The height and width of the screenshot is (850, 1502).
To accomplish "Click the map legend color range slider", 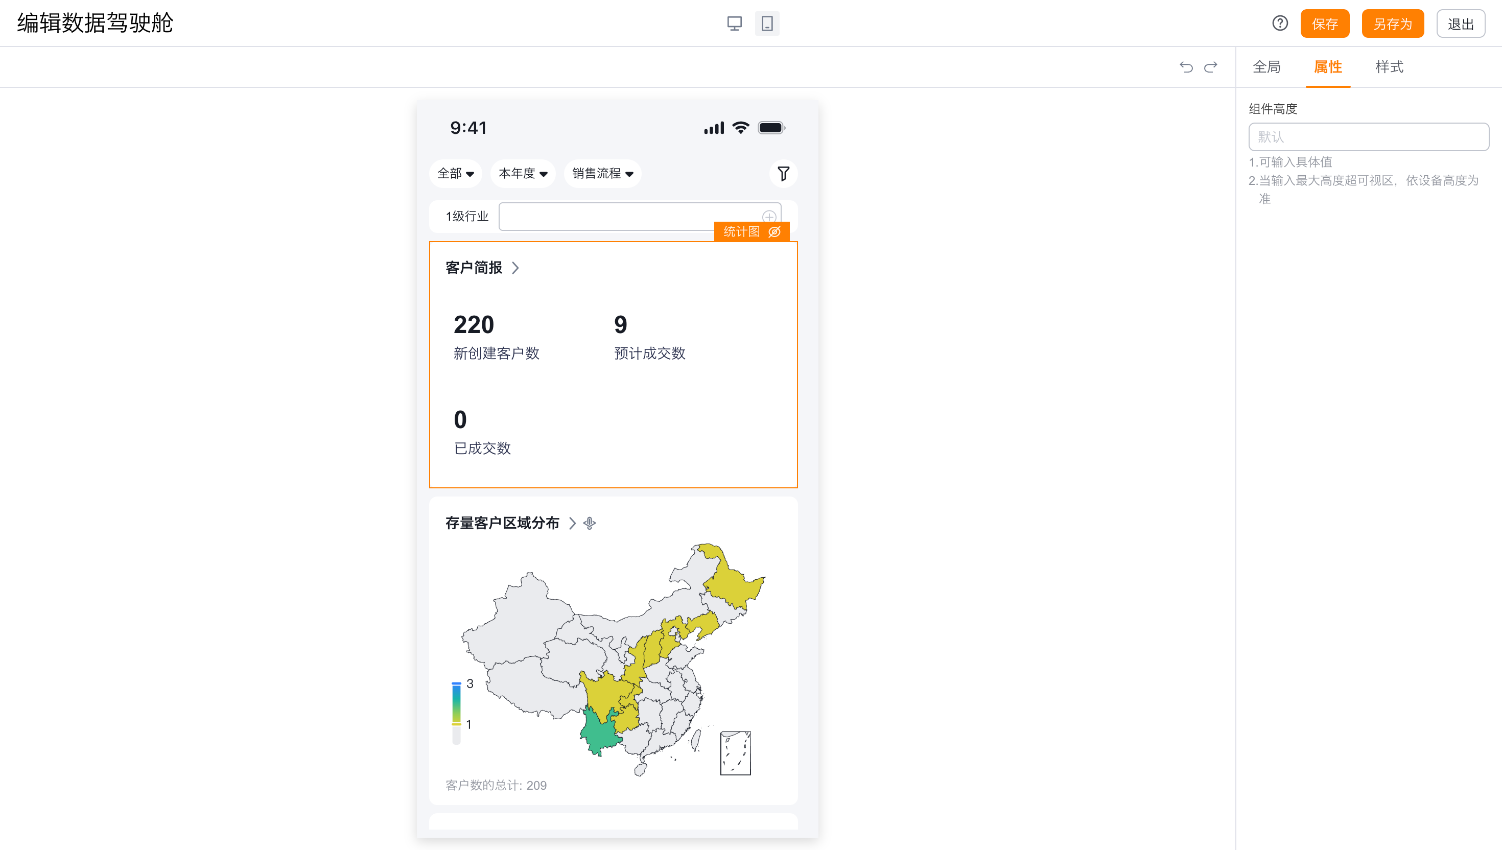I will [457, 704].
